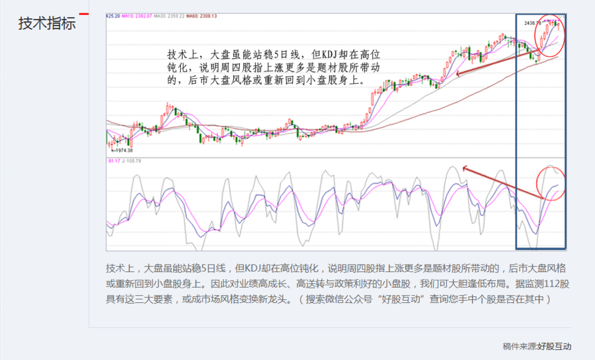Click the MA10: 2382.07 legend label
The height and width of the screenshot is (360, 595).
[x=137, y=15]
